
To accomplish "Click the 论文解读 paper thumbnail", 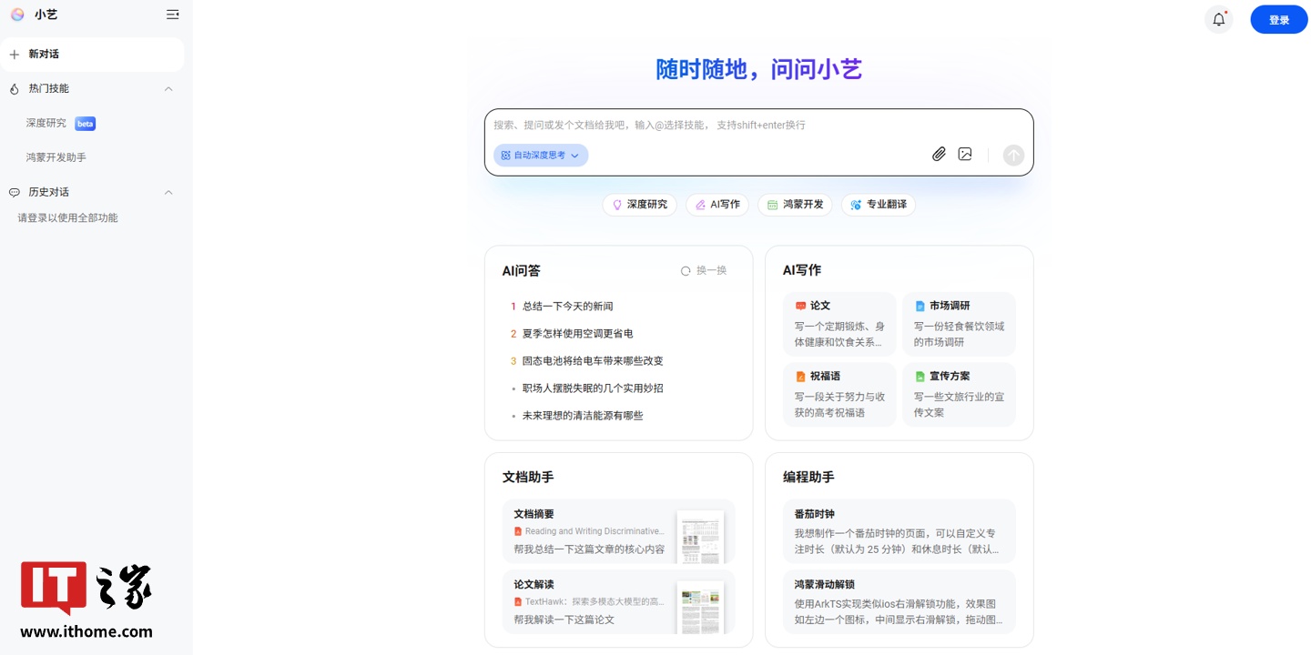I will point(700,605).
